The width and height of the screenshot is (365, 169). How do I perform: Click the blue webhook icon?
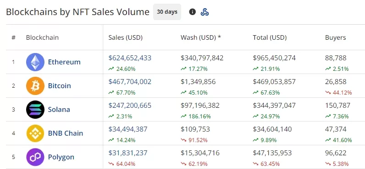[205, 12]
